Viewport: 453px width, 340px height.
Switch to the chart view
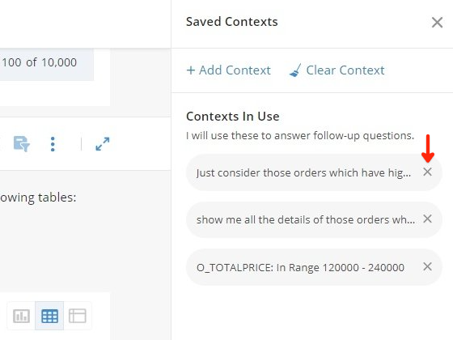click(x=21, y=316)
